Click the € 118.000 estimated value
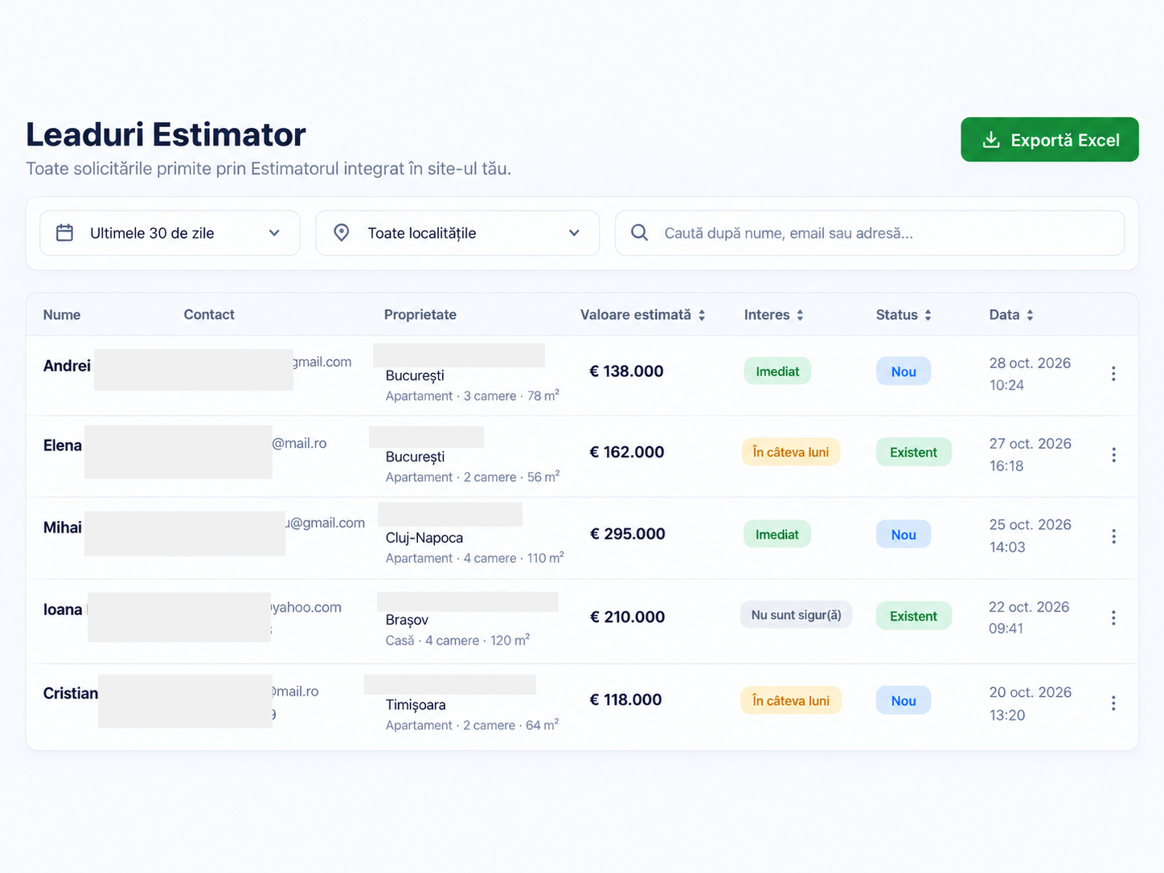Viewport: 1164px width, 873px height. click(x=626, y=699)
